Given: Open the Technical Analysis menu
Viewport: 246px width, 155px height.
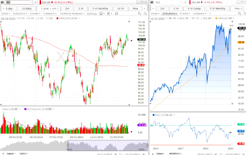Looking at the screenshot, I should [x=72, y=13].
